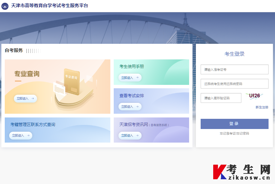Image resolution: width=275 pixels, height=184 pixels.
Task: Focus the 旧系统密码 password field
Action: [x=235, y=84]
